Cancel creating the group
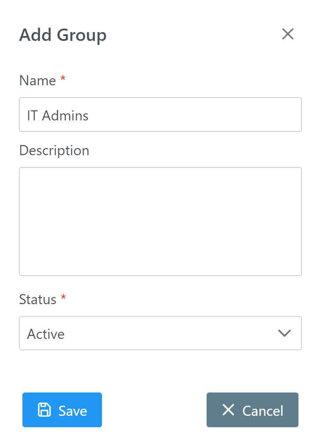 tap(252, 410)
